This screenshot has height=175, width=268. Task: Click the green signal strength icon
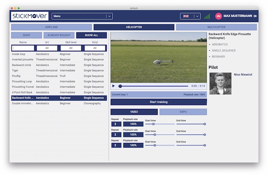click(207, 16)
